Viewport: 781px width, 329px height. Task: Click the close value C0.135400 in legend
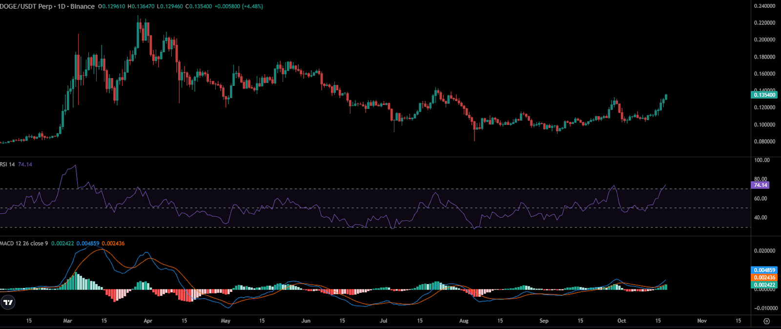pos(199,6)
